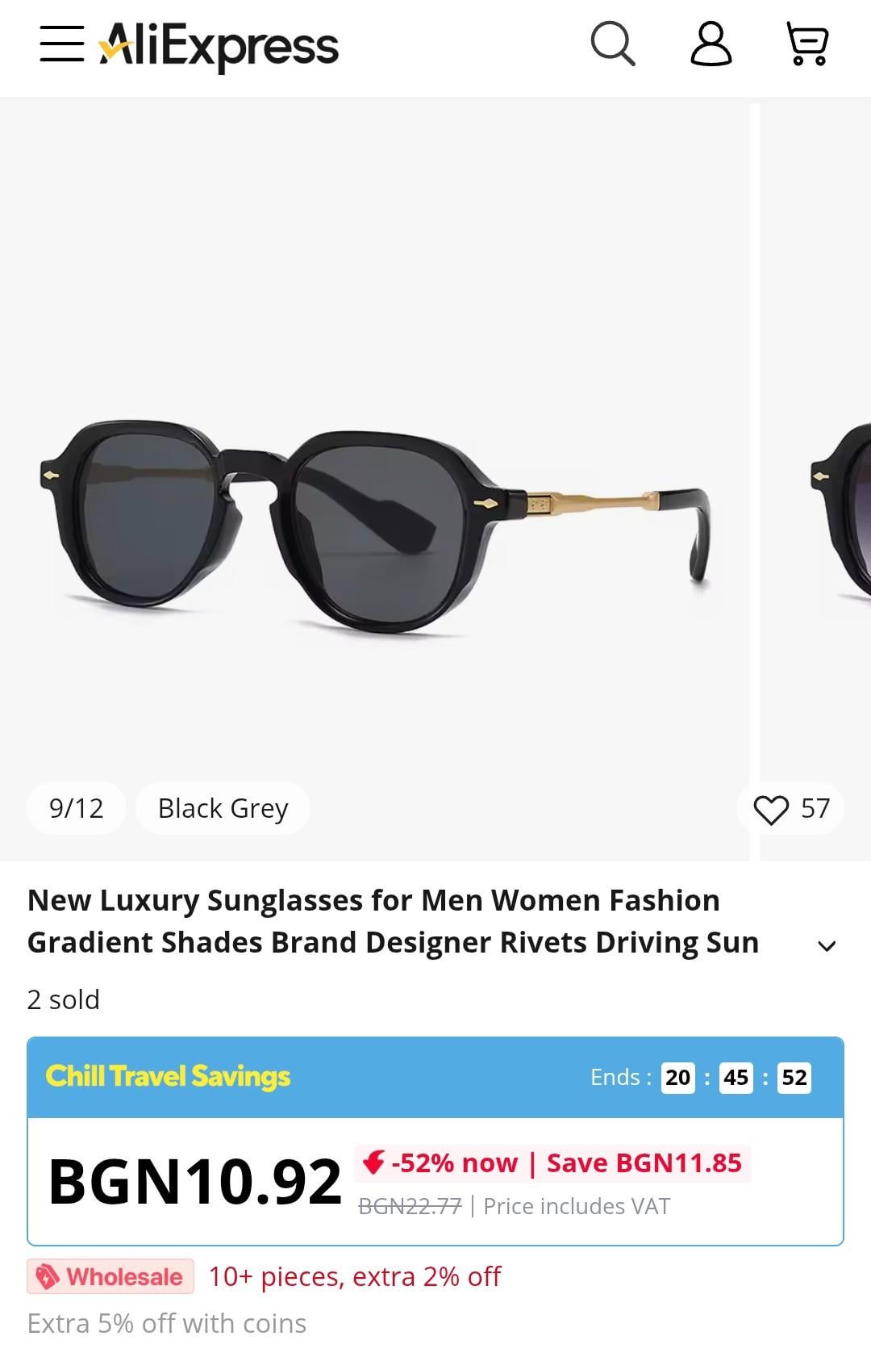Image resolution: width=871 pixels, height=1353 pixels.
Task: Open the hamburger menu
Action: coord(61,44)
